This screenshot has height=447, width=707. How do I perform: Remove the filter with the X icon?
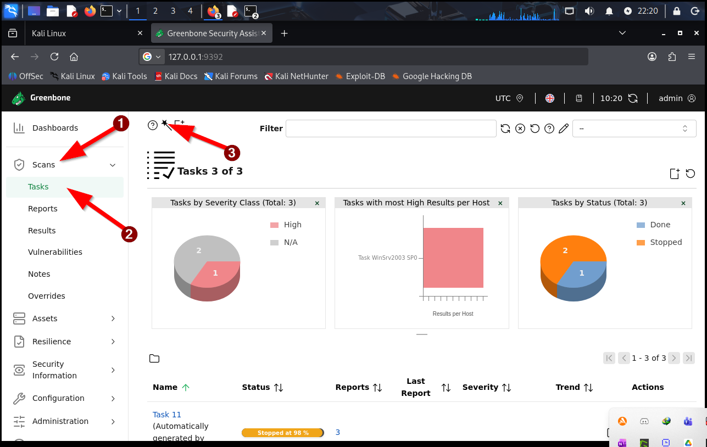coord(520,128)
